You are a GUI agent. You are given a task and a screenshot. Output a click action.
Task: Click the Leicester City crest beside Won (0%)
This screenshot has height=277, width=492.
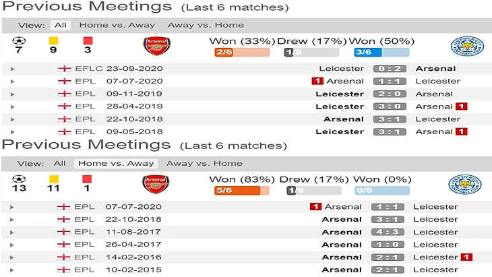point(465,184)
